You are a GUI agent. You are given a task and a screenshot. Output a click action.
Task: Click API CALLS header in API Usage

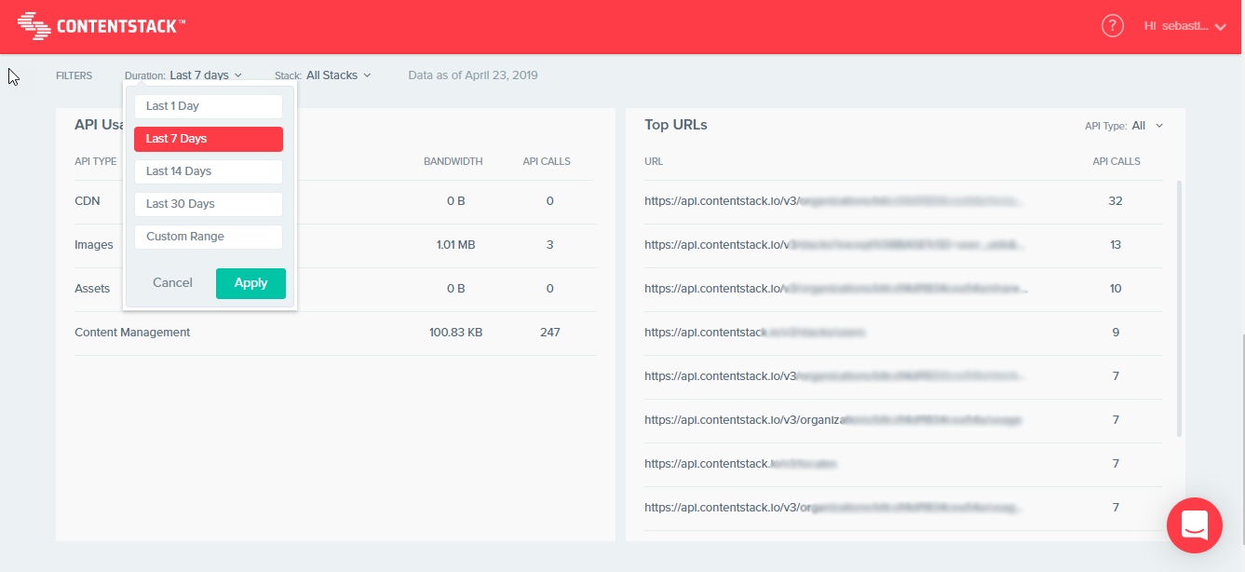(547, 161)
